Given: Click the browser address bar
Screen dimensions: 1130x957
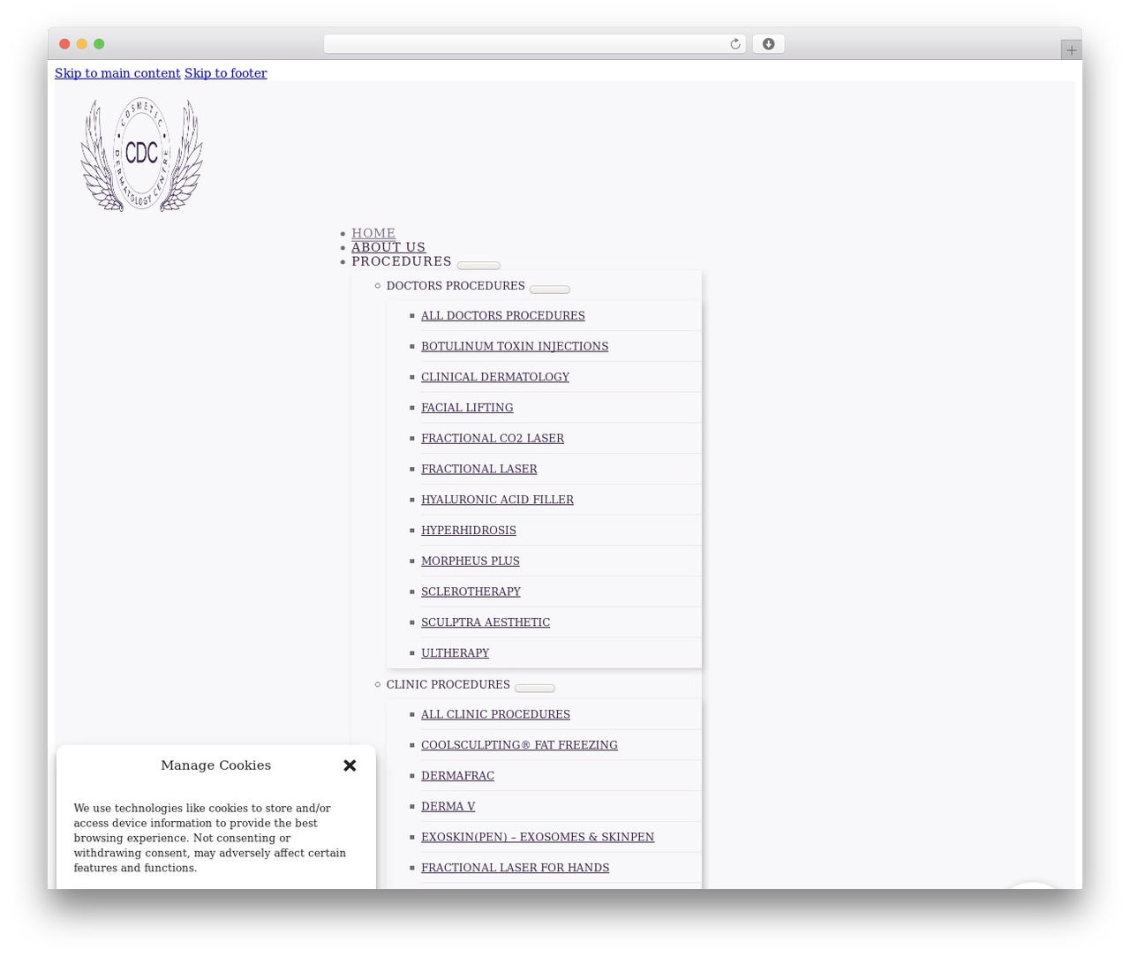Looking at the screenshot, I should tap(534, 44).
